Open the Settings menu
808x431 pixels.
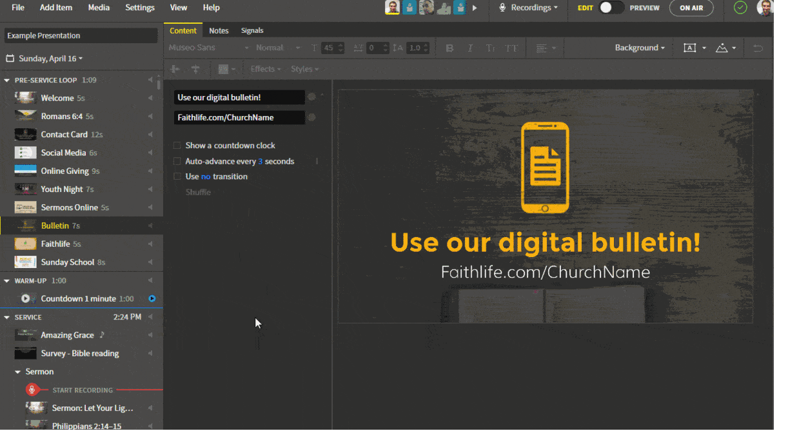140,8
